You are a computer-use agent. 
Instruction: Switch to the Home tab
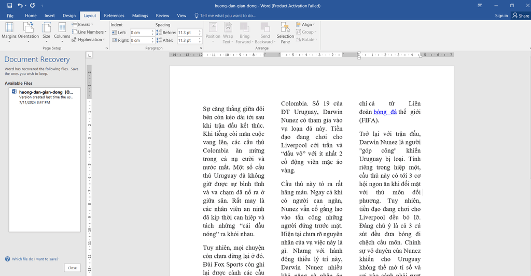[31, 16]
